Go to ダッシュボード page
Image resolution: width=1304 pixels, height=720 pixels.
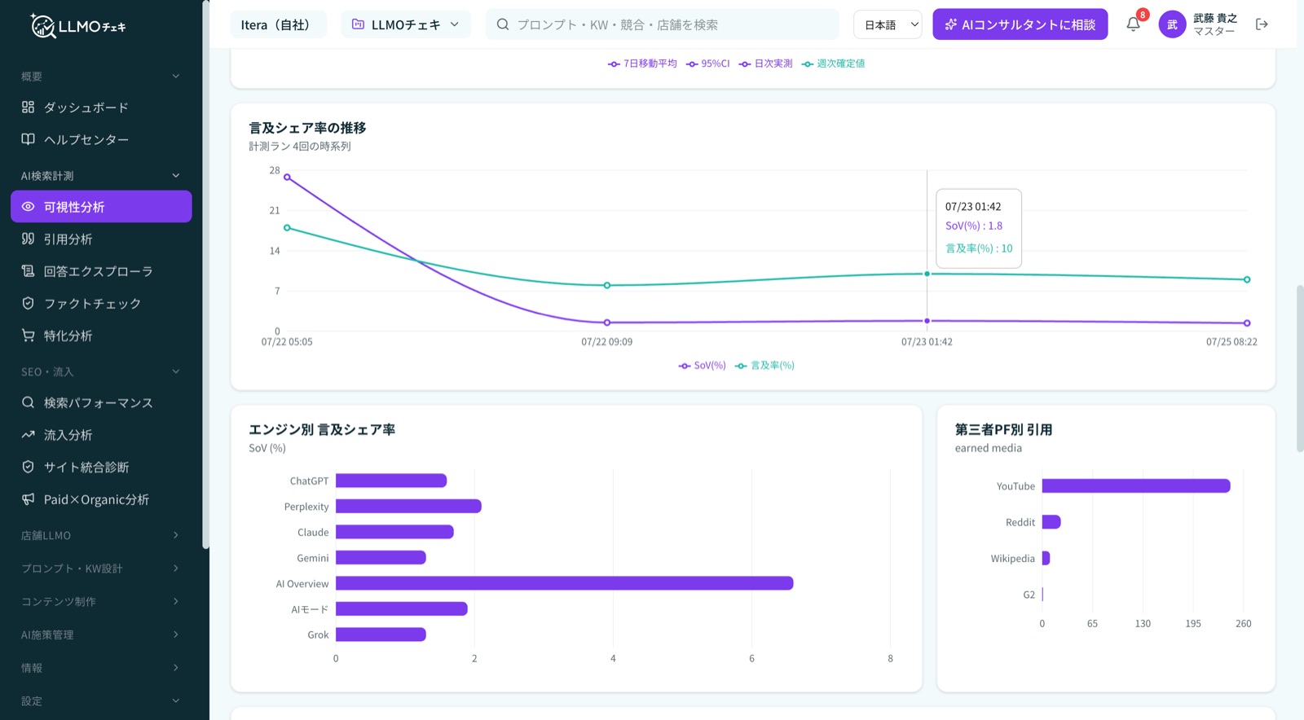pyautogui.click(x=101, y=108)
